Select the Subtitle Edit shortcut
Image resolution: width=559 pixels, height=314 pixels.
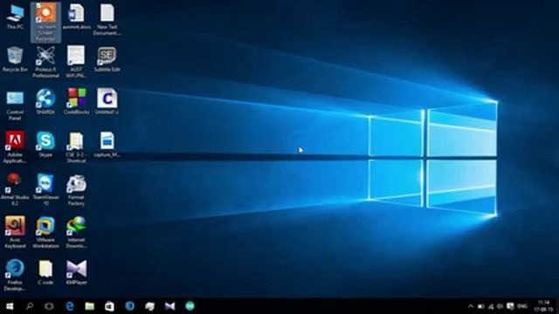107,59
